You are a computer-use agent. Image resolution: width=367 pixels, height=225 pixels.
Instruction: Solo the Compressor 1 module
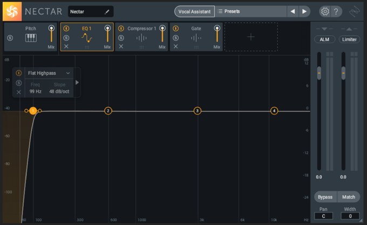tap(121, 38)
